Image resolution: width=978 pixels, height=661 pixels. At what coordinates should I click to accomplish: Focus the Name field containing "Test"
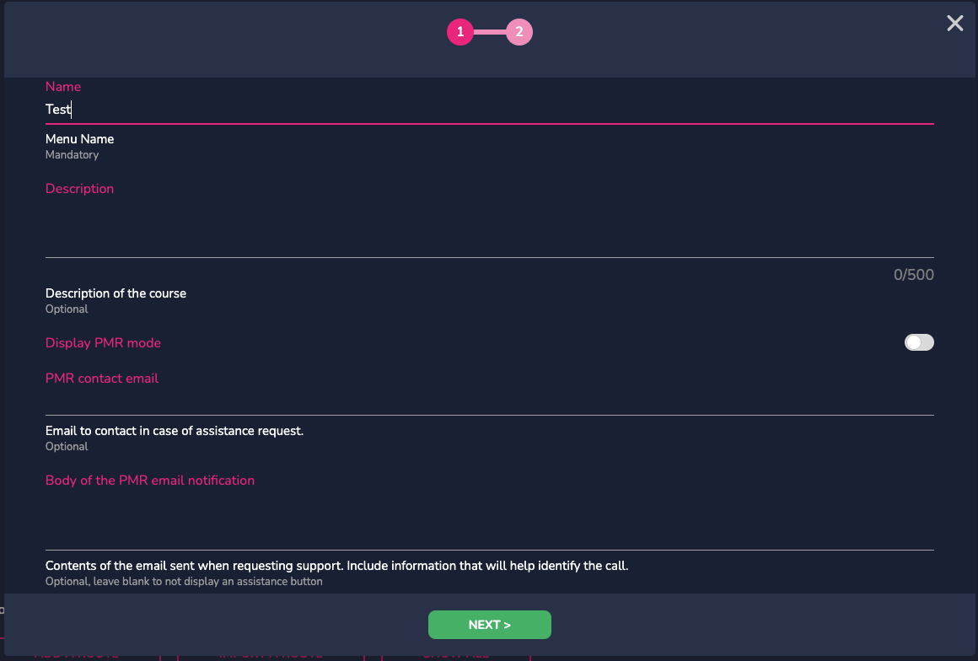tap(489, 110)
